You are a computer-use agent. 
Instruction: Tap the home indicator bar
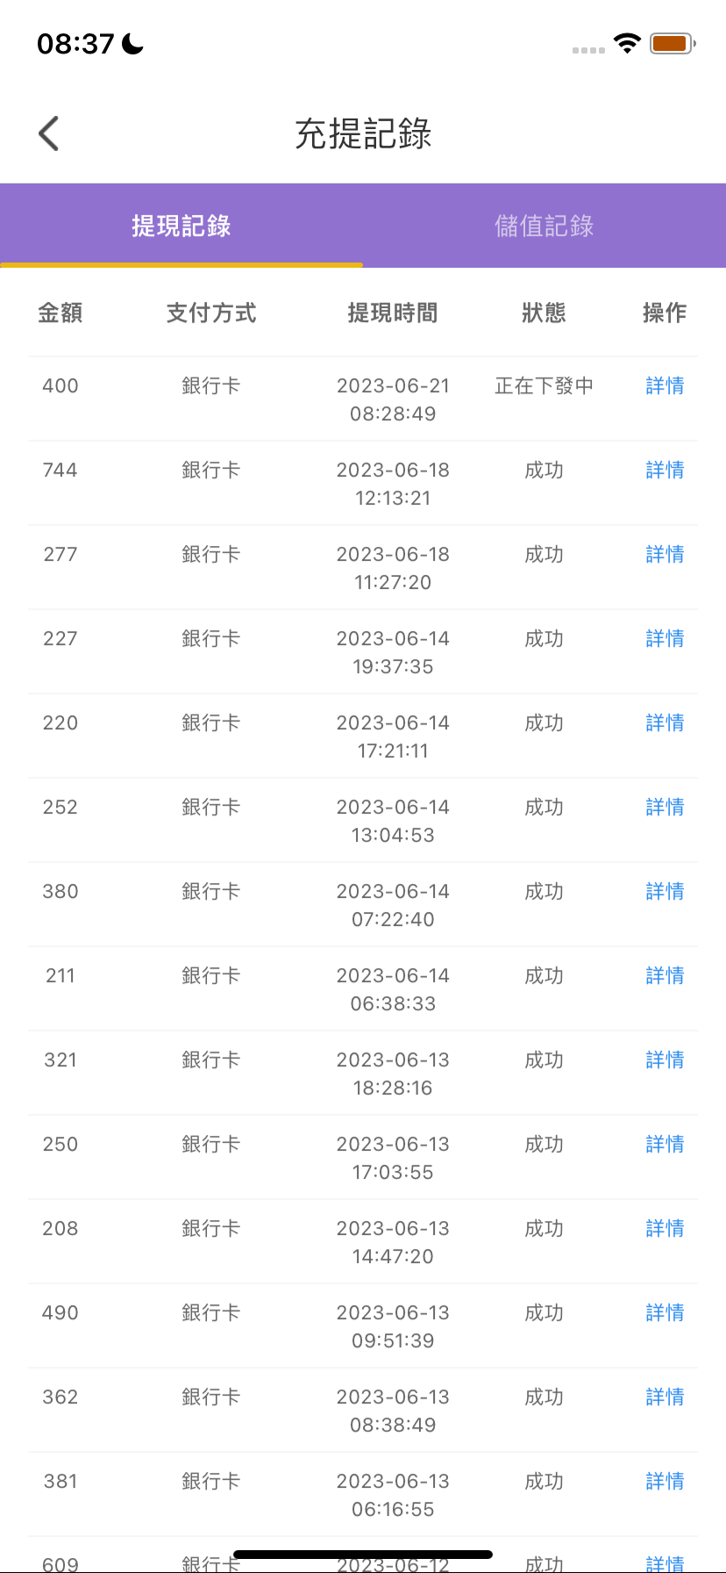pyautogui.click(x=363, y=1554)
